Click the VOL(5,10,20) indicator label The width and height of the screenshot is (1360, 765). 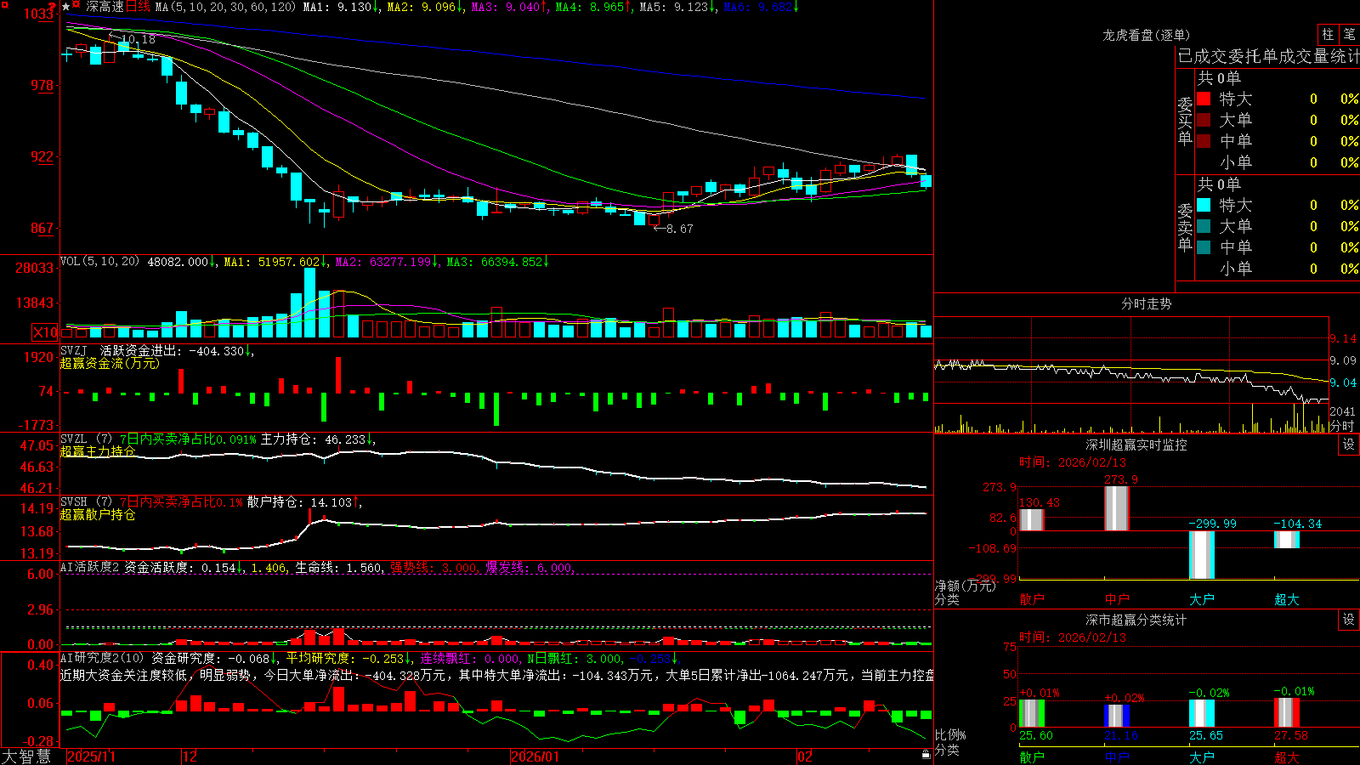tap(99, 262)
